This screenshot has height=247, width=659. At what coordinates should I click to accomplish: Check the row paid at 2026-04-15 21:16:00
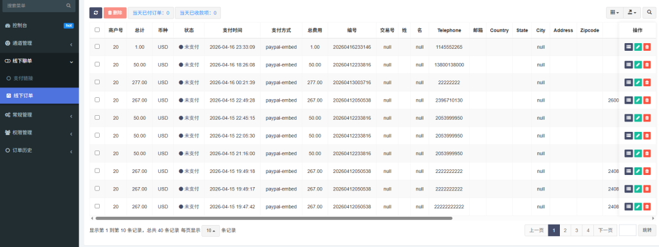(97, 153)
